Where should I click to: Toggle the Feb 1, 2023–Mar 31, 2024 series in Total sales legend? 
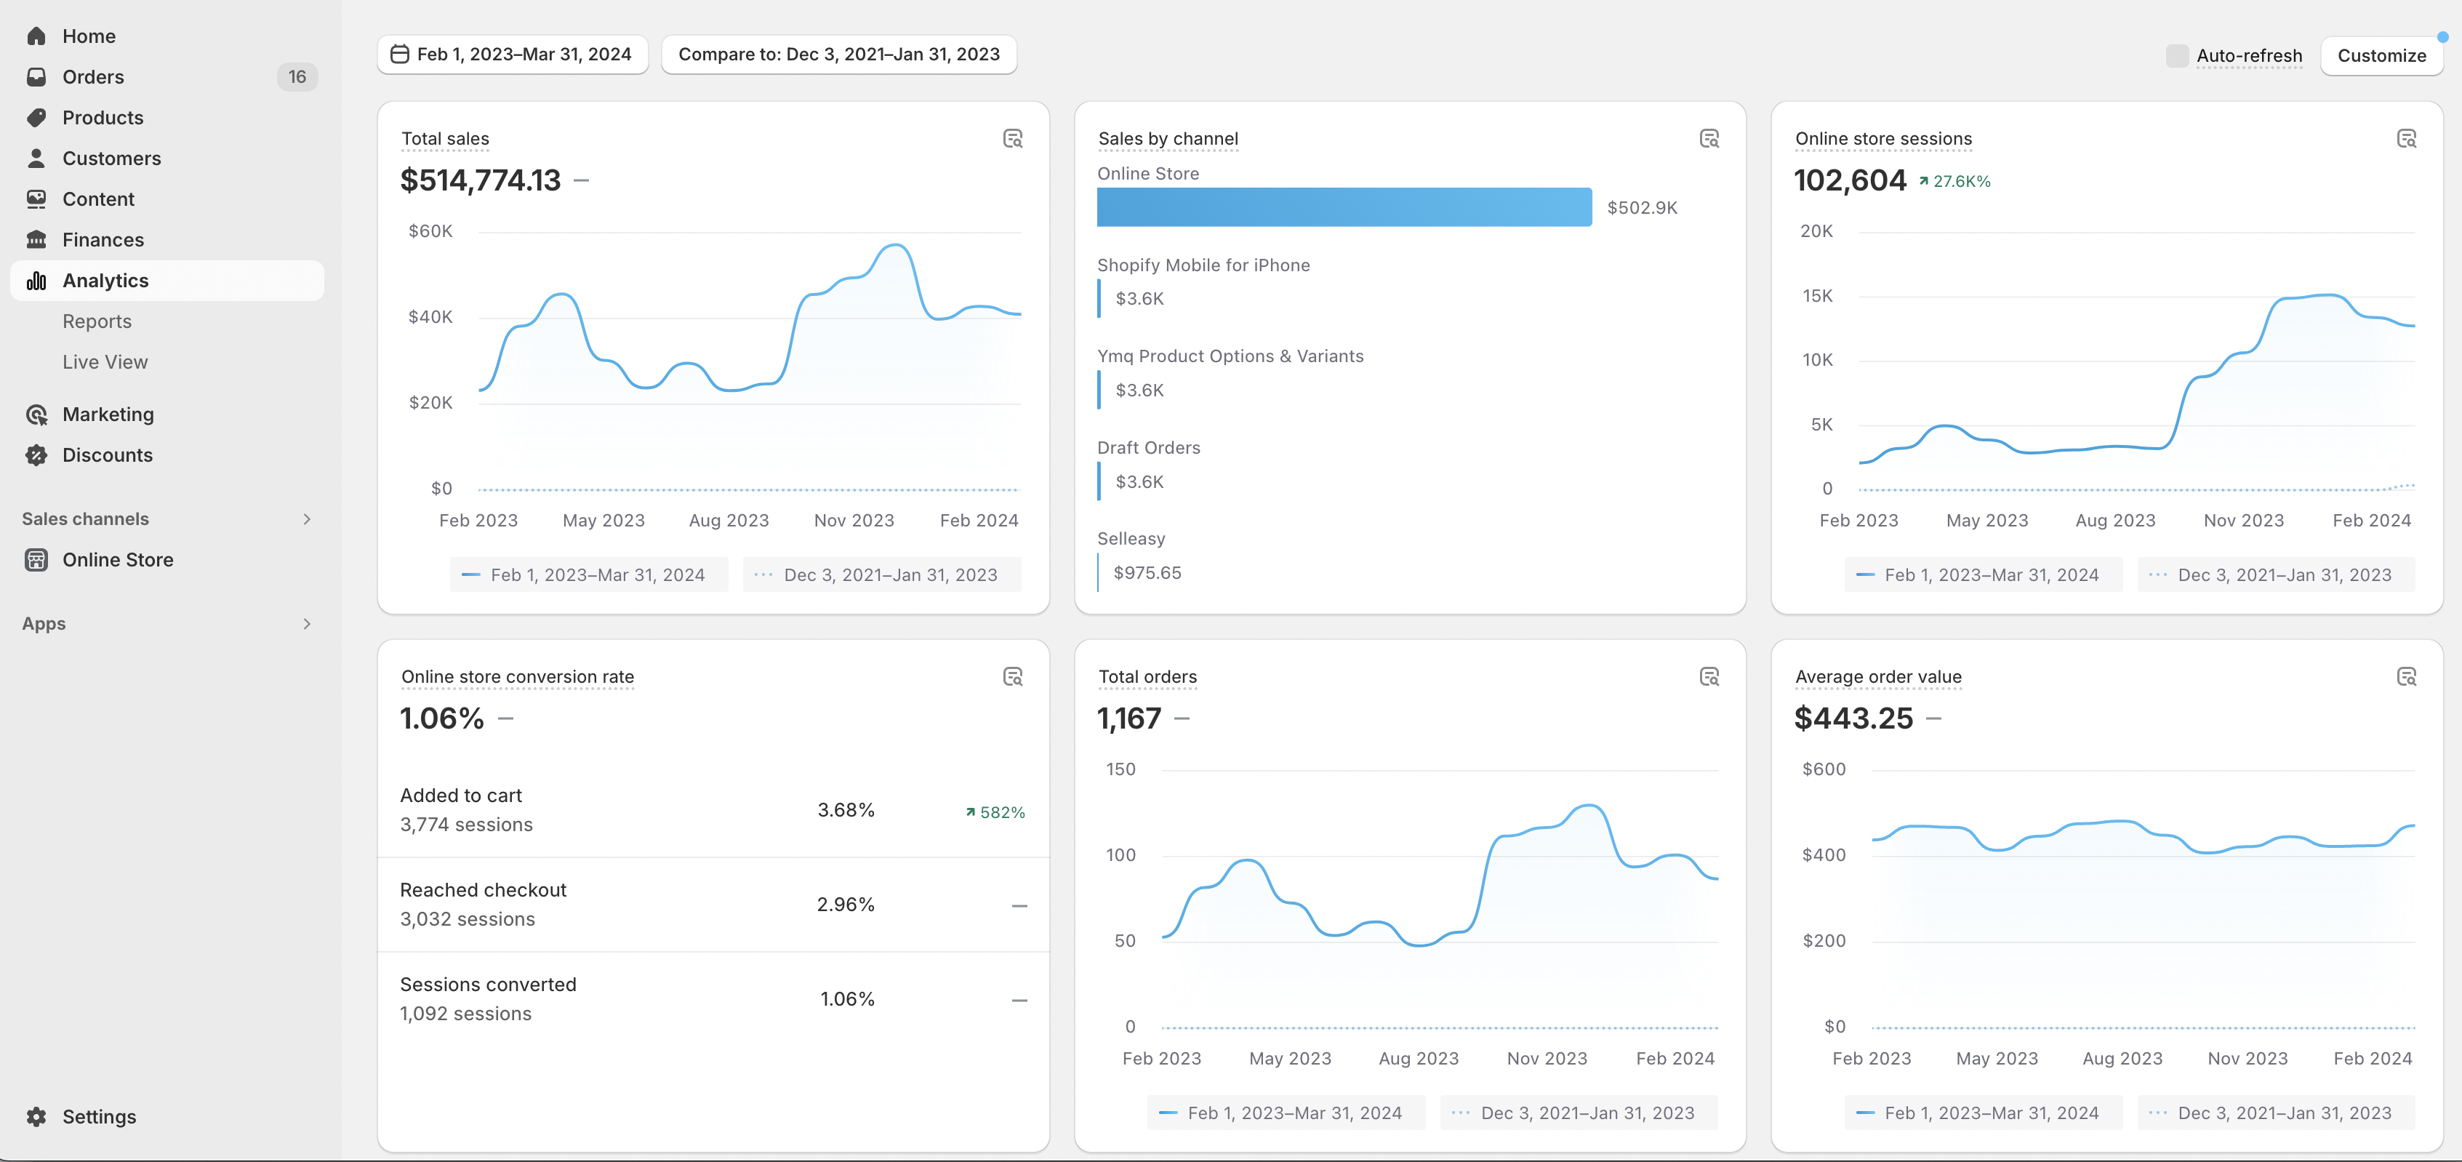coord(589,574)
